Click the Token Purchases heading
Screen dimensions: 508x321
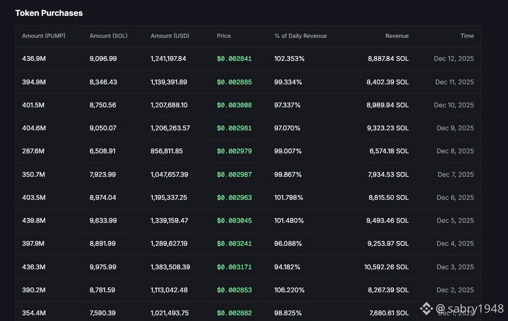coord(49,13)
